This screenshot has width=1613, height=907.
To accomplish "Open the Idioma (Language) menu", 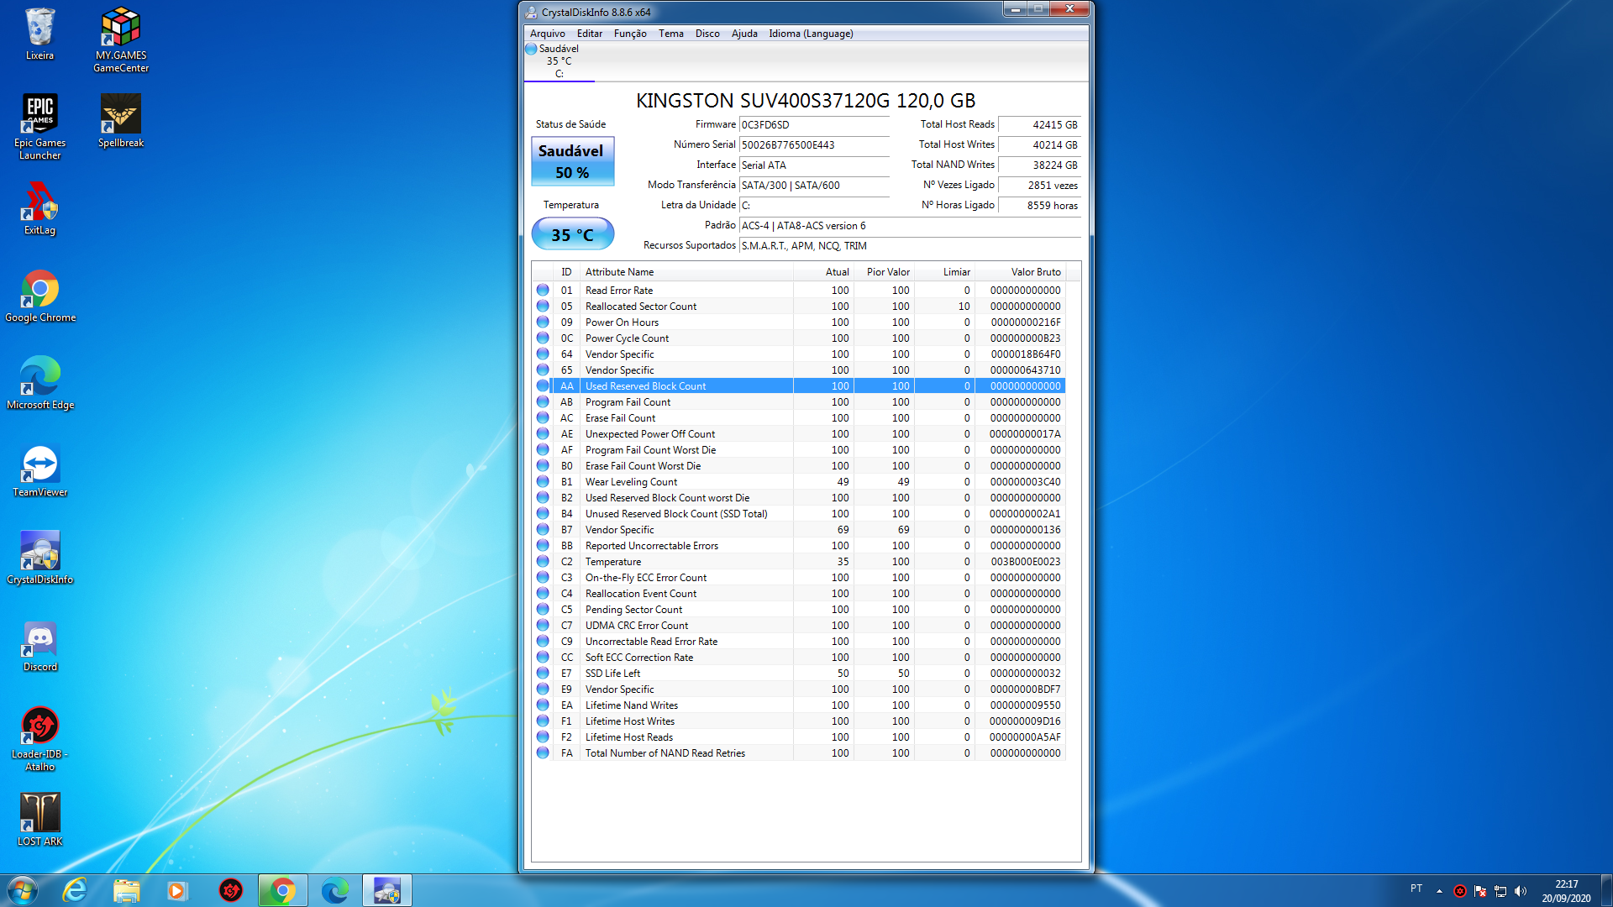I will [x=811, y=34].
